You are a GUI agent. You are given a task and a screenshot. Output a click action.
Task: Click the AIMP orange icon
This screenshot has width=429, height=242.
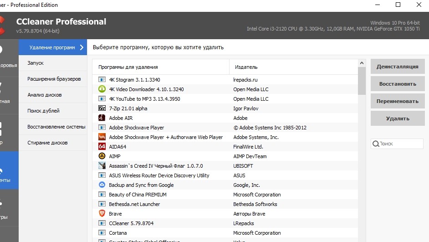click(x=102, y=156)
